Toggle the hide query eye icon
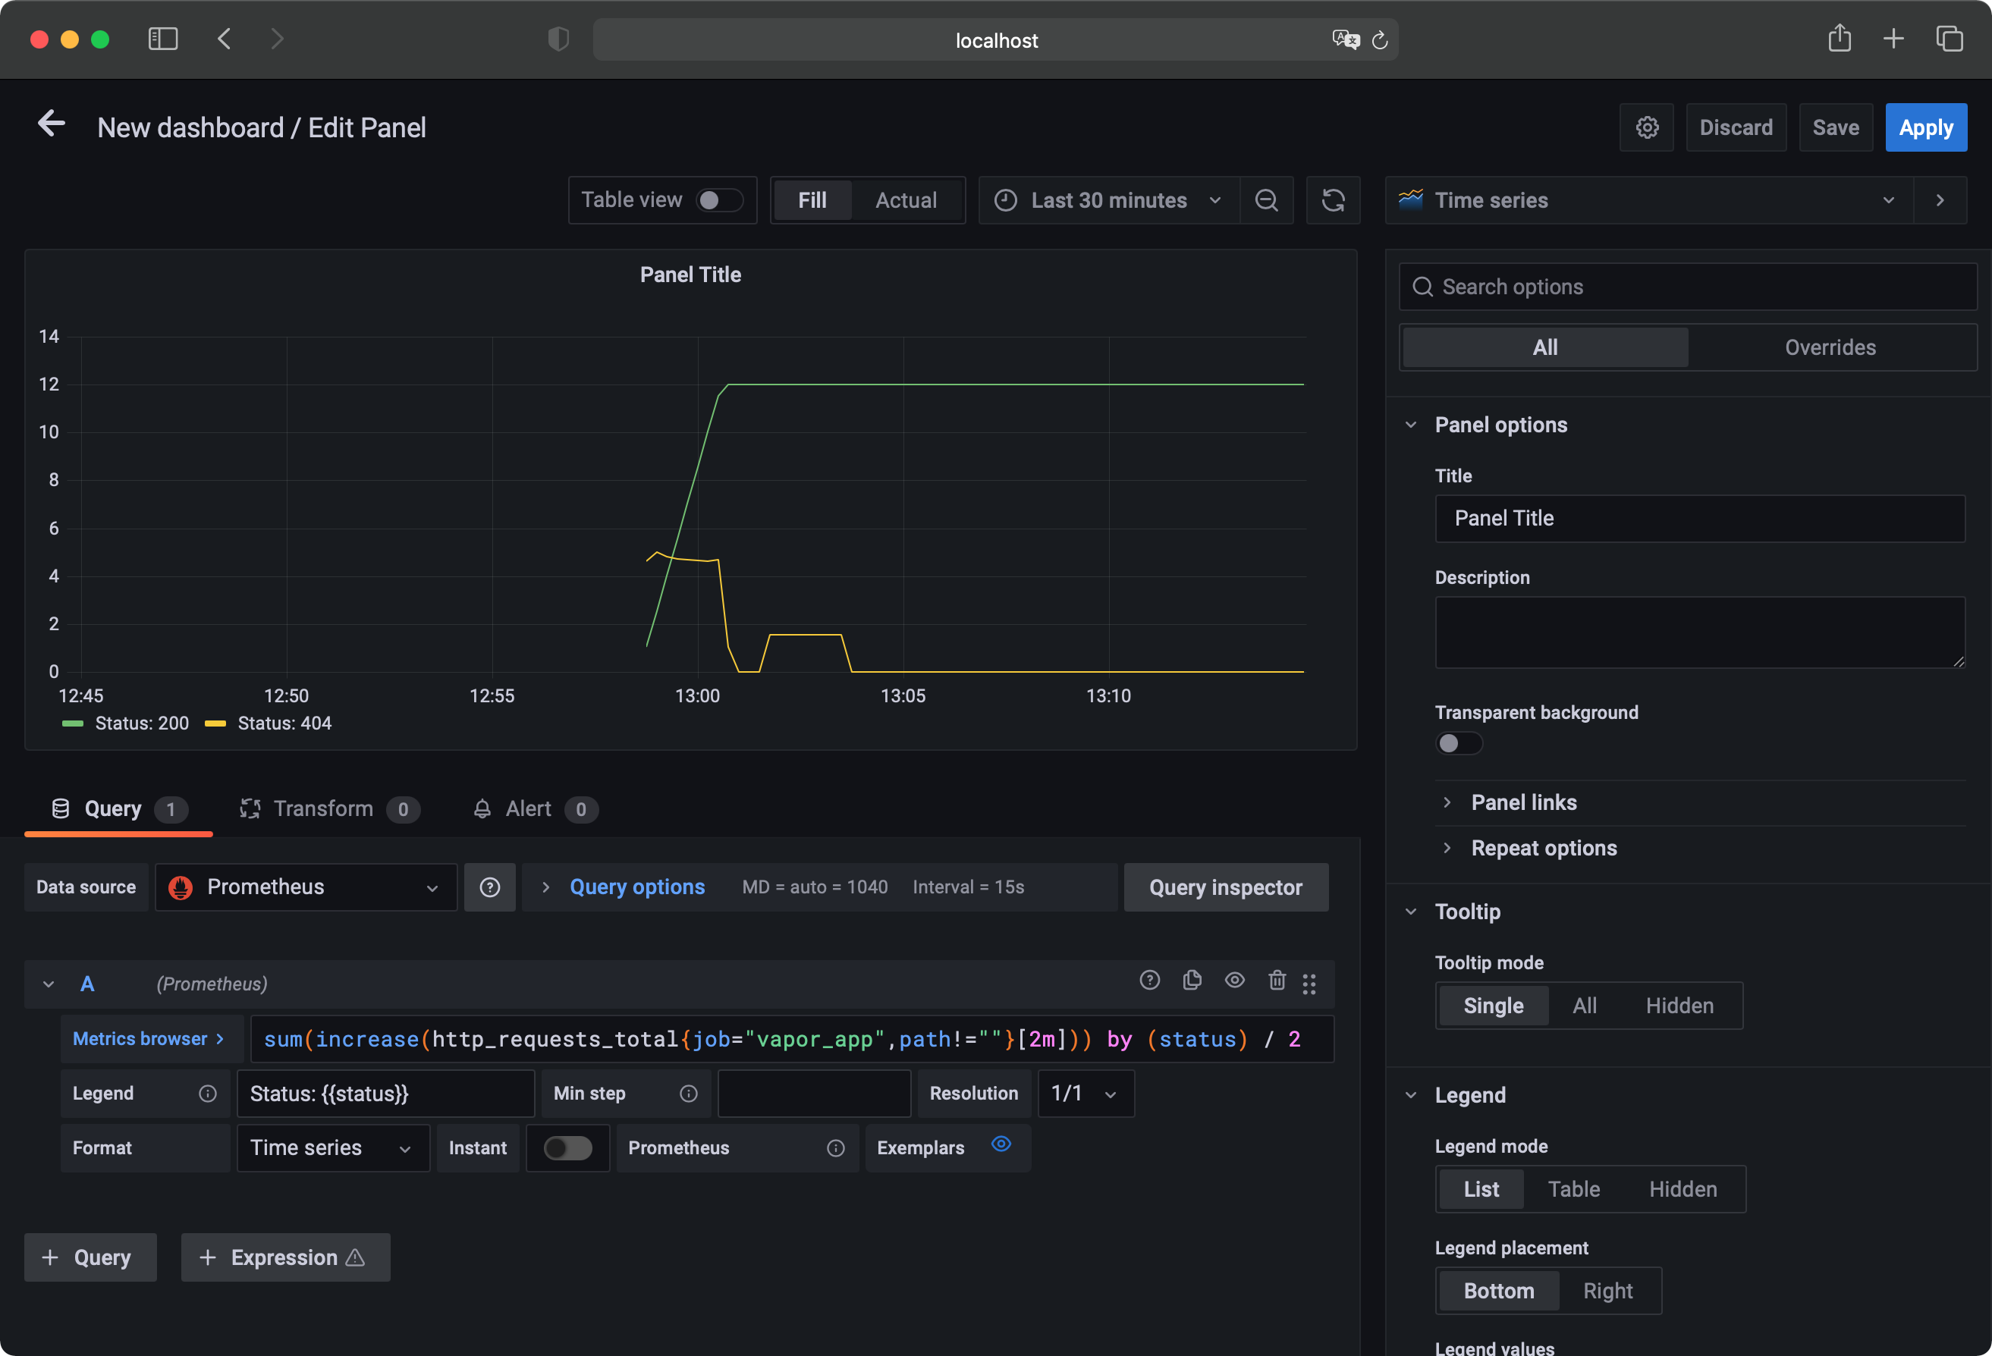The height and width of the screenshot is (1356, 1992). click(x=1235, y=982)
